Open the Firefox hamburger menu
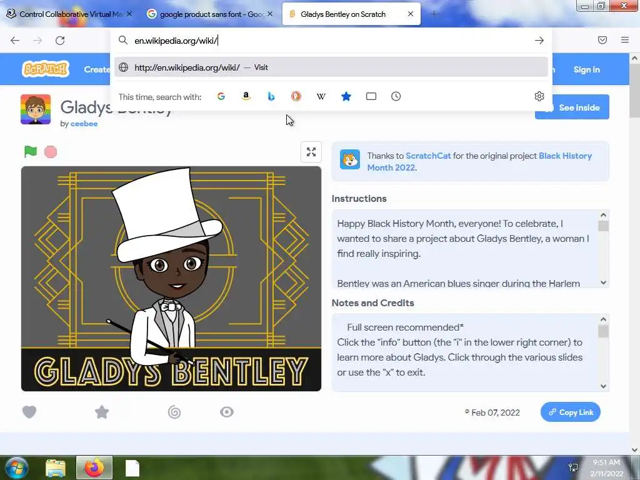Viewport: 640px width, 480px height. (625, 40)
